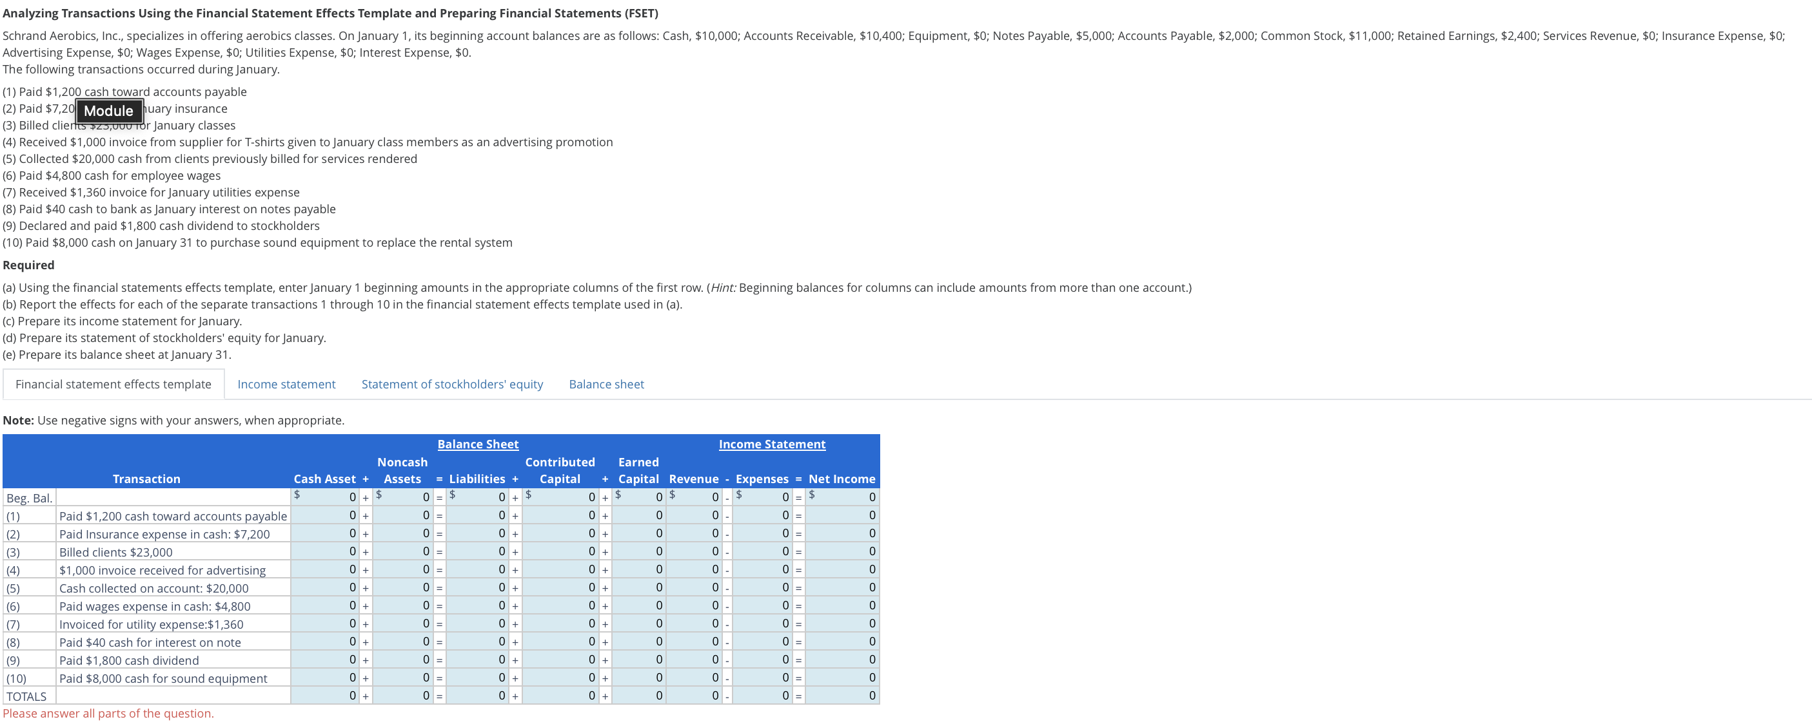Click Liabilities cell in TOTALS row

point(477,695)
